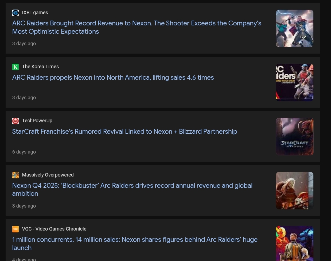Click The Korea Times source name
Screen dimensions: 331x261
[x=40, y=67]
